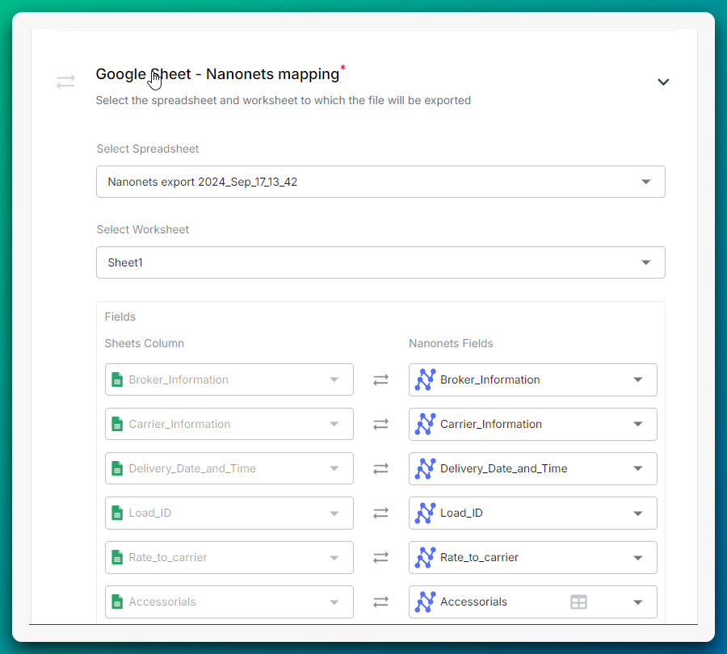The image size is (727, 654).
Task: Click the Google Sheets icon for Accessorials
Action: click(x=117, y=602)
